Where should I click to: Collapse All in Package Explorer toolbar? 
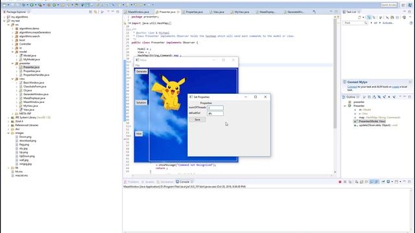pos(91,12)
